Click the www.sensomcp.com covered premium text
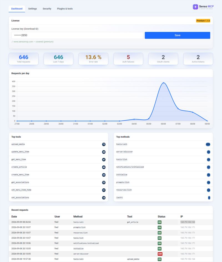 (32, 42)
